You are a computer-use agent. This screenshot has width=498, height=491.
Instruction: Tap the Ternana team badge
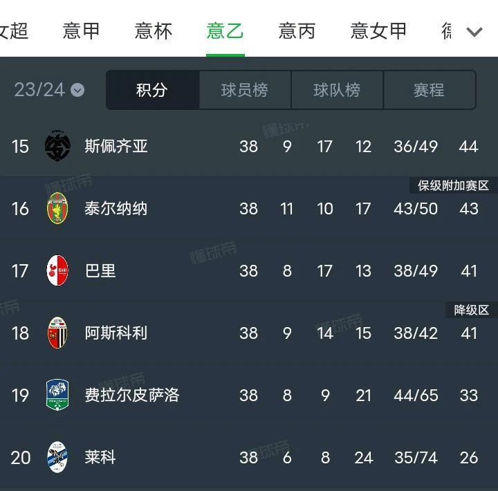point(57,208)
